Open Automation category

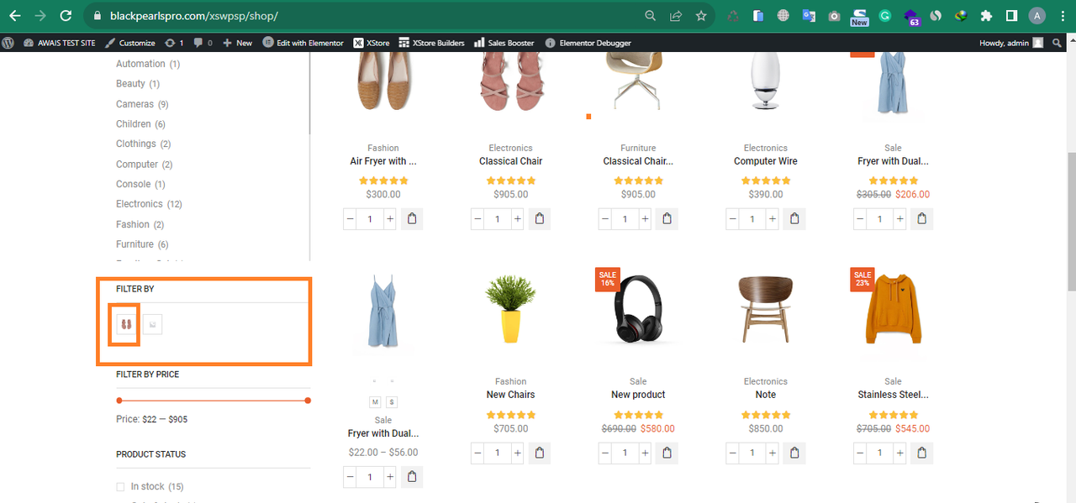tap(140, 64)
